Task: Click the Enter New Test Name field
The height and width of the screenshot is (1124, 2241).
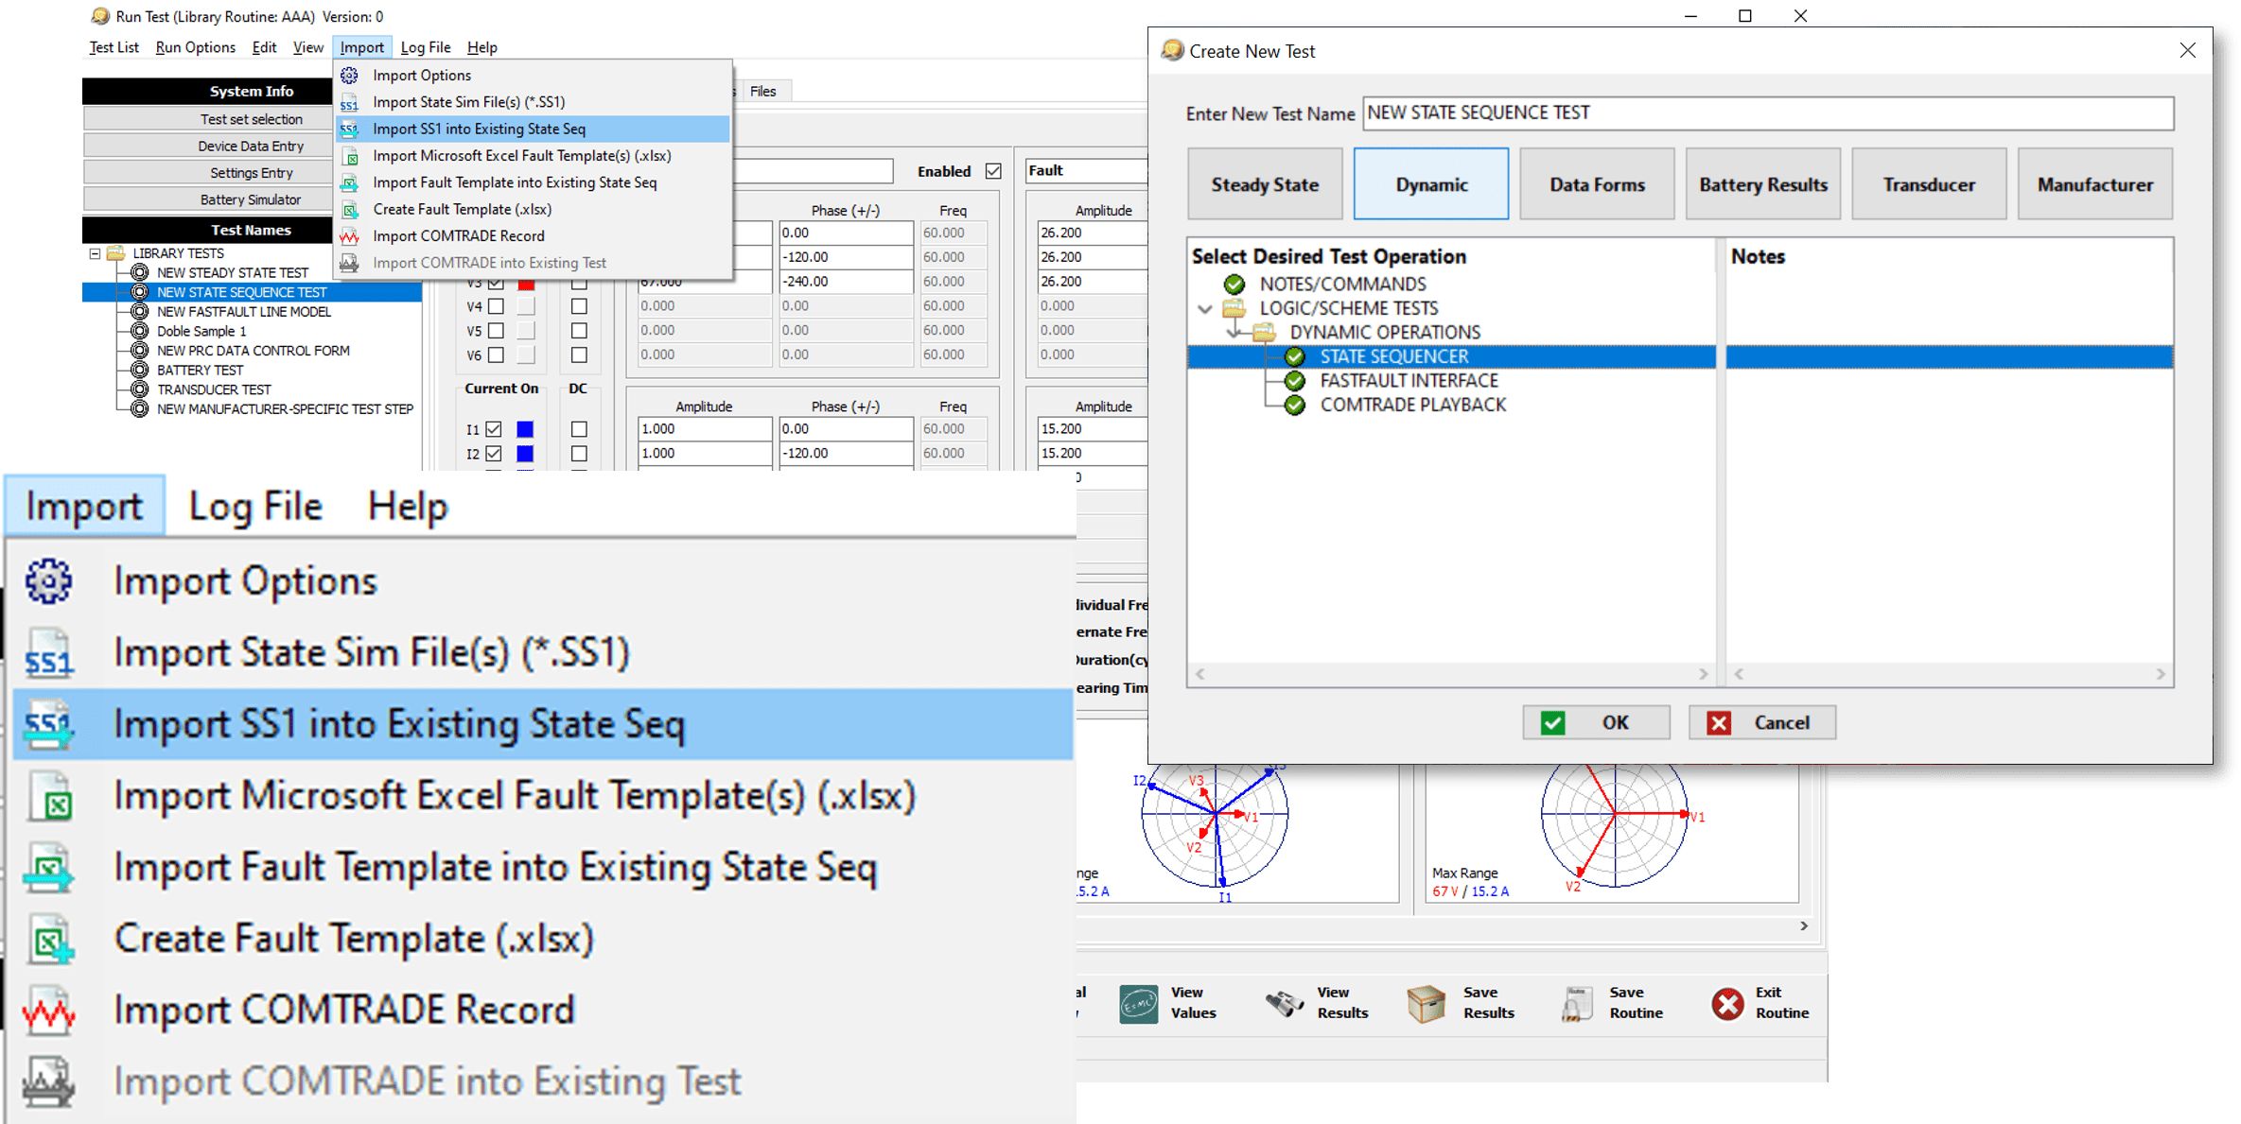Action: point(1768,113)
